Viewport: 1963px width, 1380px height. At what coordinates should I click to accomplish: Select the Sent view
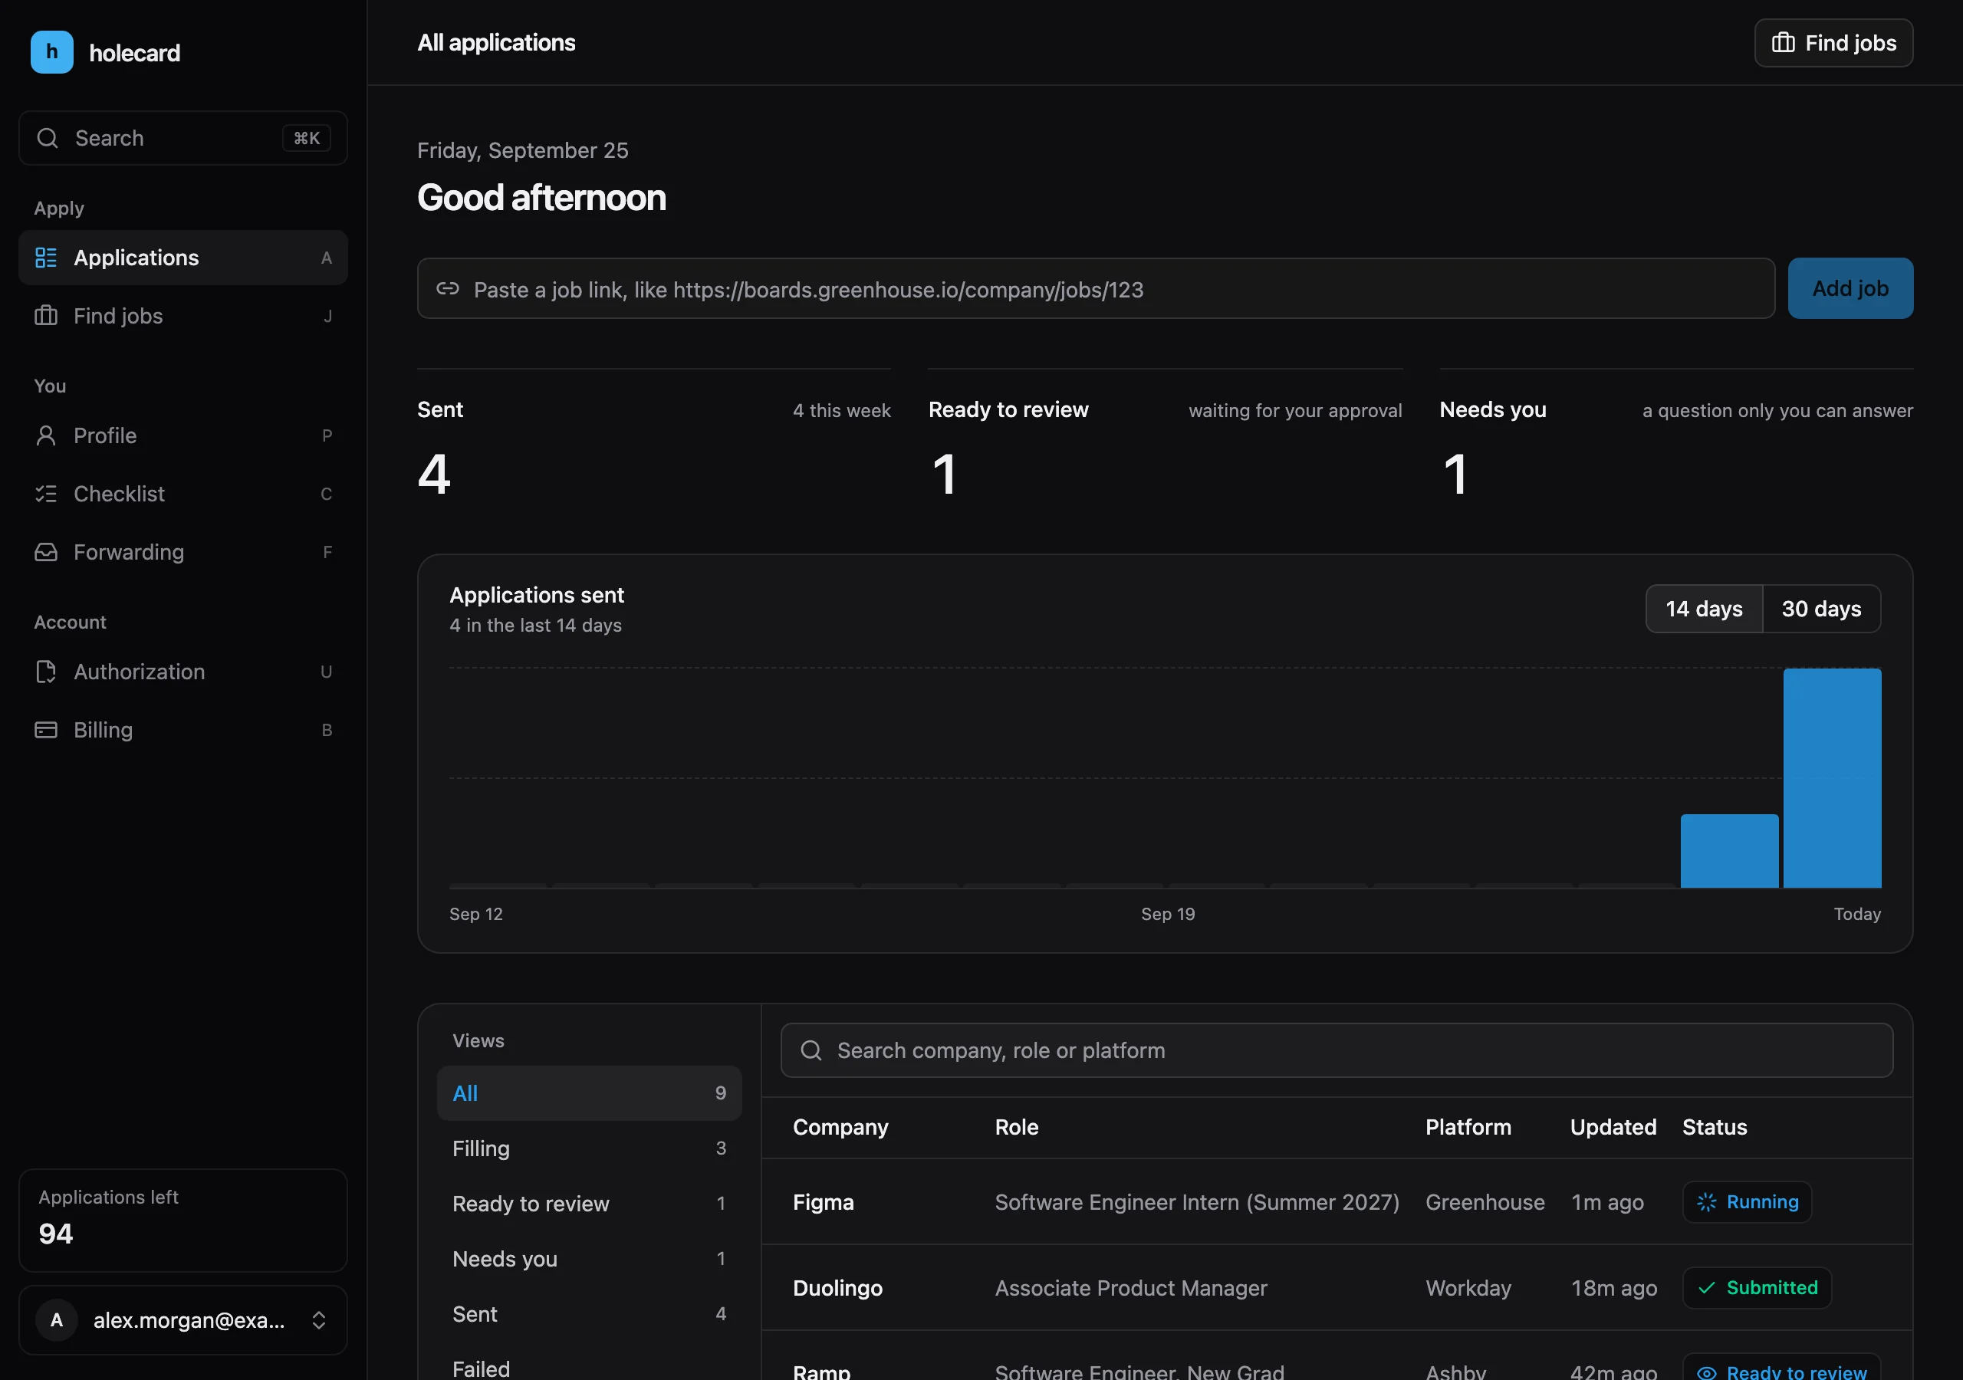(x=589, y=1314)
